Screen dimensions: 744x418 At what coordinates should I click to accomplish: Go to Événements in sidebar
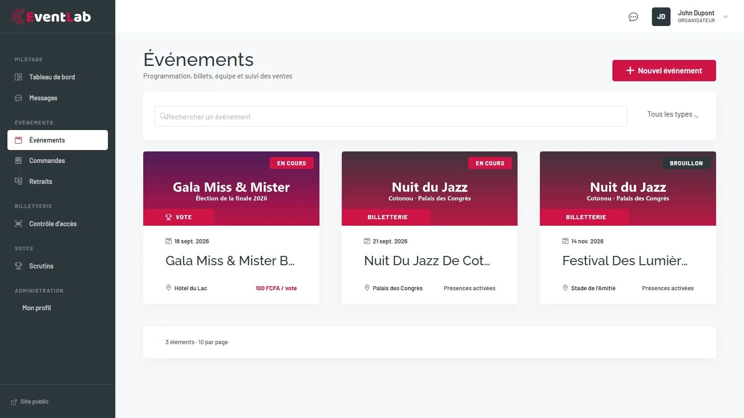tap(58, 140)
